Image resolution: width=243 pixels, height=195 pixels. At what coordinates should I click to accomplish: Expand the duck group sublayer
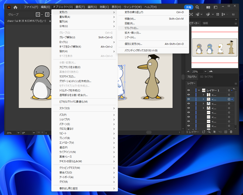(x=203, y=95)
